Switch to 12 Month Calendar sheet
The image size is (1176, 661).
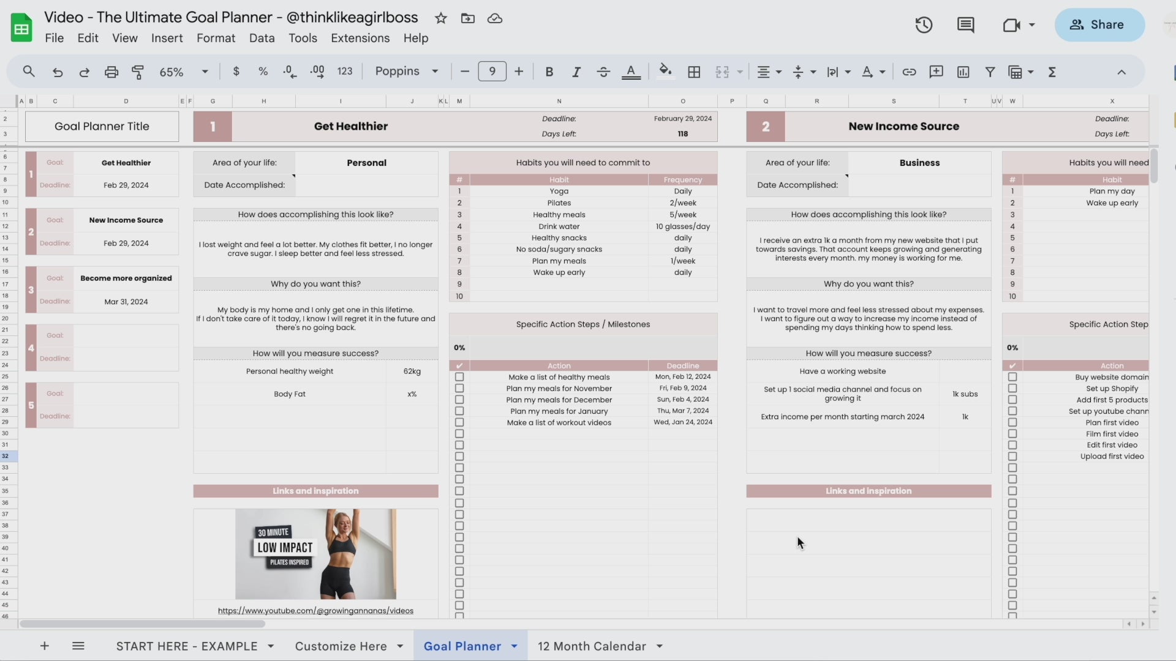(592, 646)
